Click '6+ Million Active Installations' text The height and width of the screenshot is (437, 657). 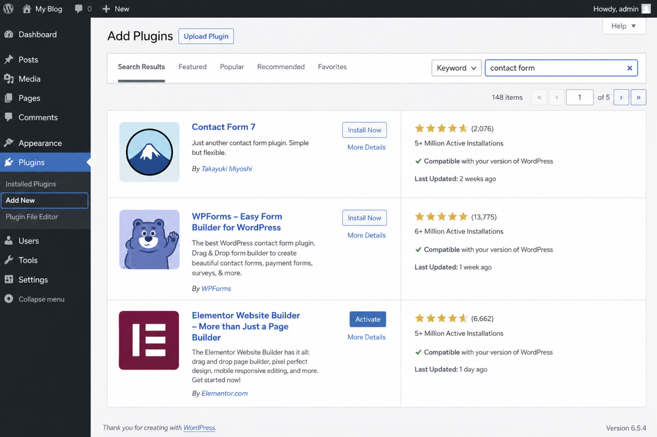click(459, 231)
